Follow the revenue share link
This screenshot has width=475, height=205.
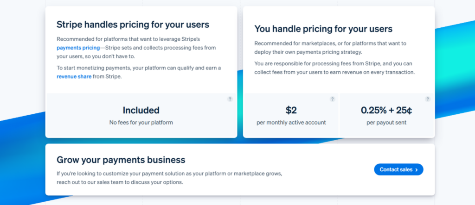point(74,76)
